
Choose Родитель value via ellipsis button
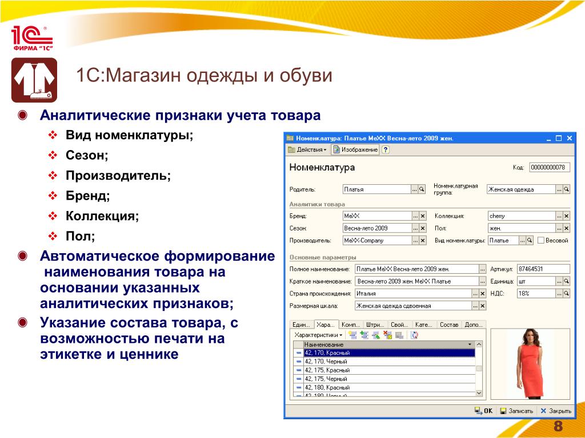point(415,189)
